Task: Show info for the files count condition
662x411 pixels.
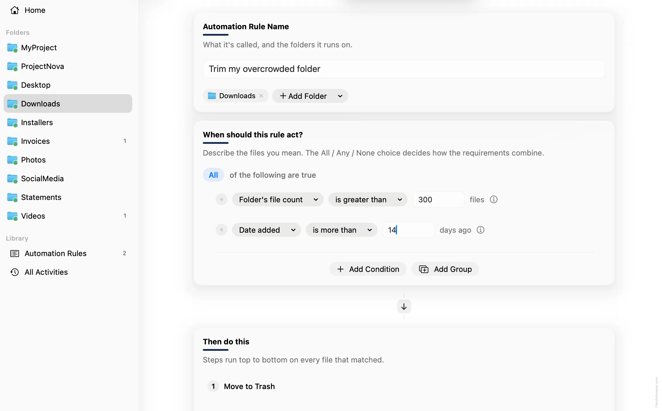Action: tap(494, 199)
